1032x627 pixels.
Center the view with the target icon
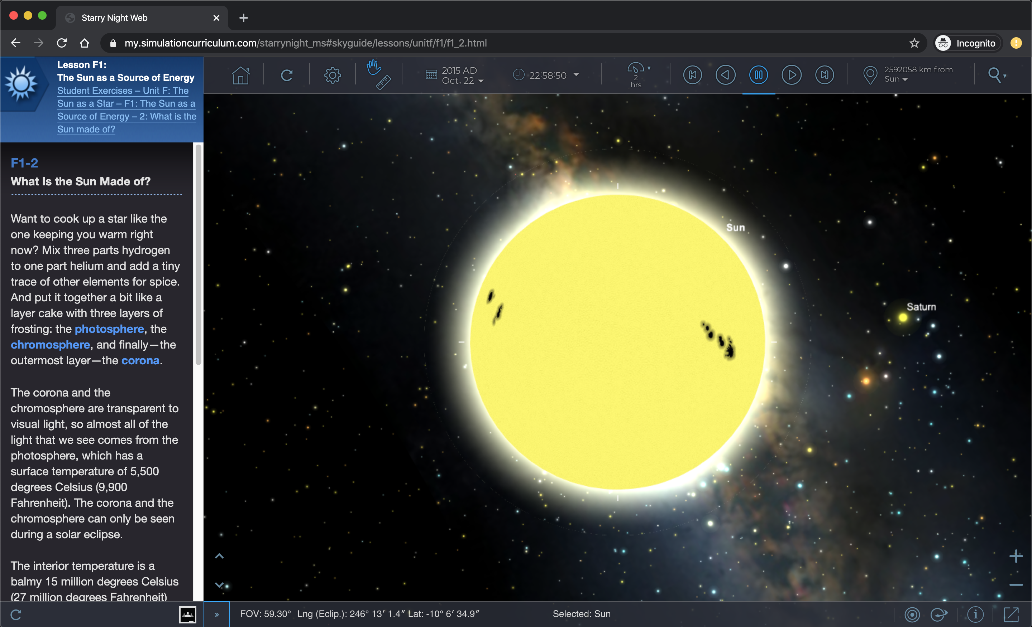click(x=913, y=614)
